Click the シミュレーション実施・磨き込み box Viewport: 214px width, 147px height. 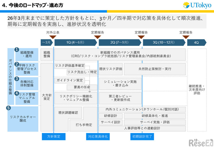point(120,84)
